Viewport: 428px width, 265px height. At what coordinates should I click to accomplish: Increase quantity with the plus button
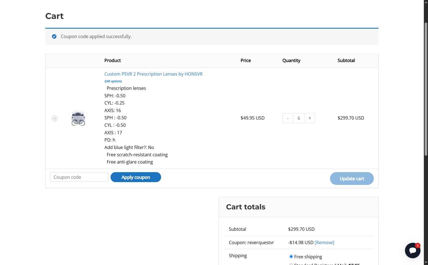310,118
